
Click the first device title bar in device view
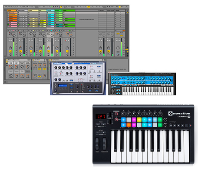[x=19, y=60]
